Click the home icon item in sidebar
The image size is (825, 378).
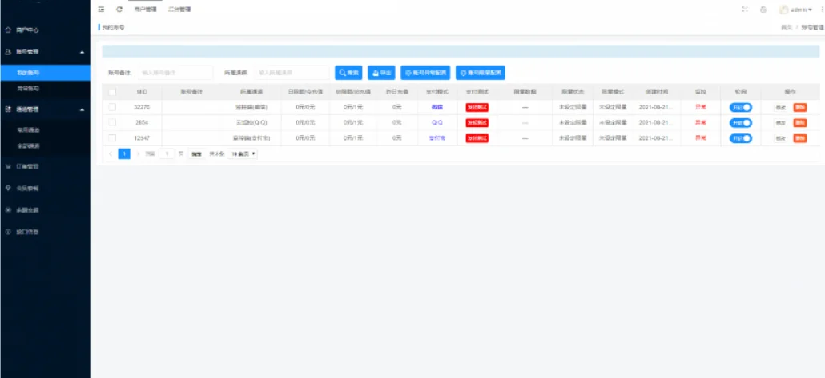tap(32, 30)
